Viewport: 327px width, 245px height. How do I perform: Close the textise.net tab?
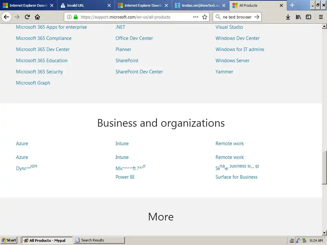pos(224,5)
